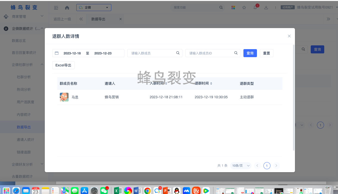338x194 pixels.
Task: Click the home icon in top bar
Action: (x=67, y=8)
